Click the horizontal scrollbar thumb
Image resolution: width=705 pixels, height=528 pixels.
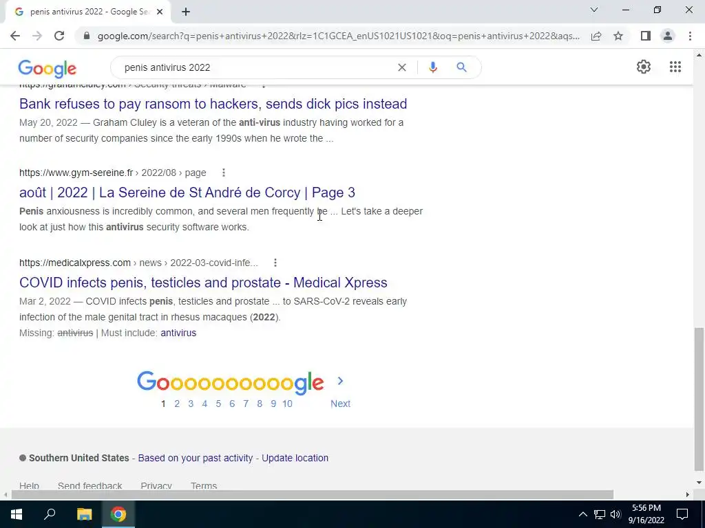[x=313, y=495]
